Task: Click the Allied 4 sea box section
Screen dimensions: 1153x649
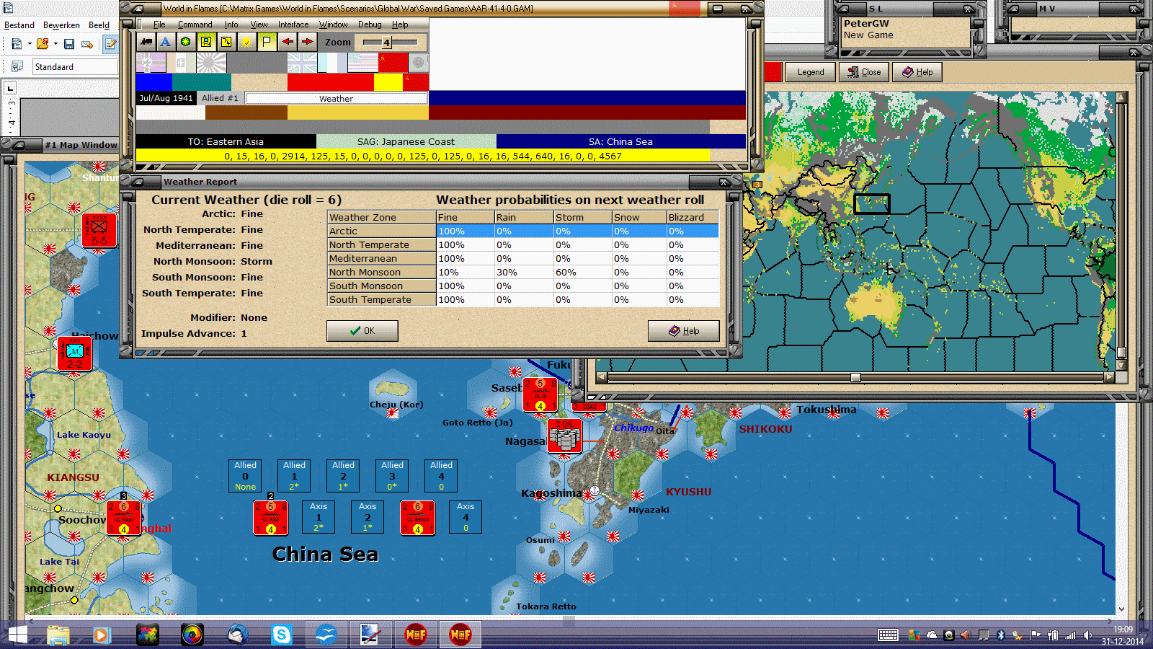Action: tap(441, 476)
